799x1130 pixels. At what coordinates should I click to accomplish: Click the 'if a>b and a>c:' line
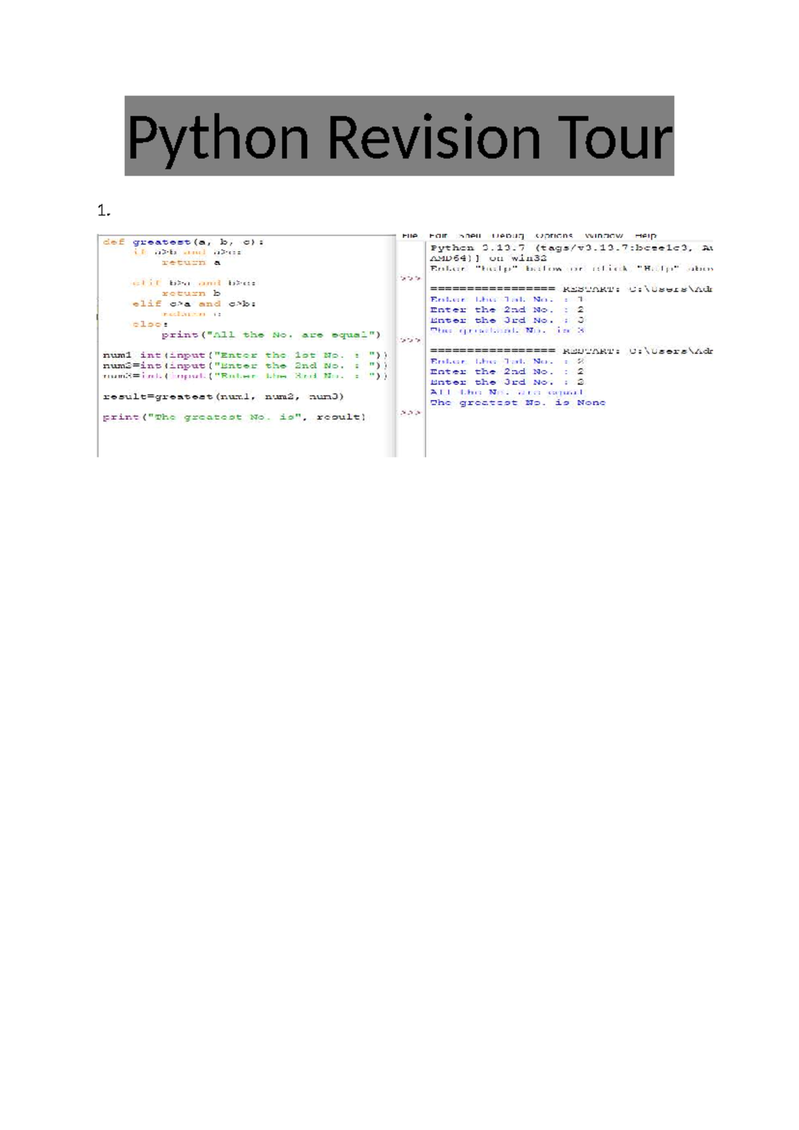pos(187,252)
